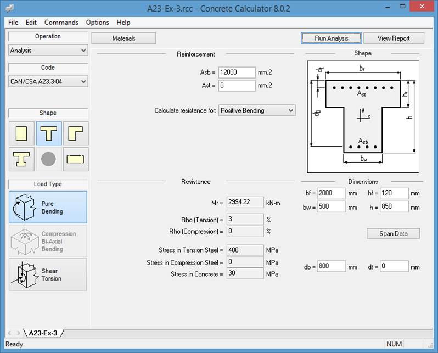The image size is (438, 353).
Task: Select the L-section shape icon
Action: tap(76, 133)
